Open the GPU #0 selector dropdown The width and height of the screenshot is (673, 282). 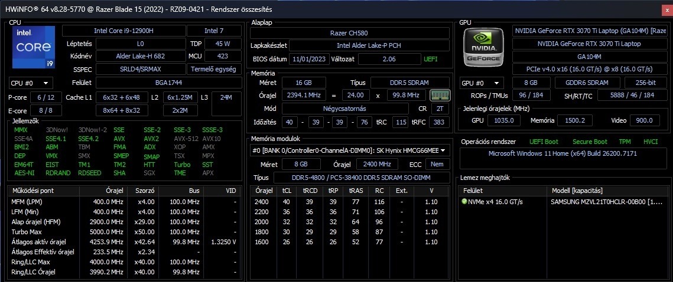(x=482, y=83)
